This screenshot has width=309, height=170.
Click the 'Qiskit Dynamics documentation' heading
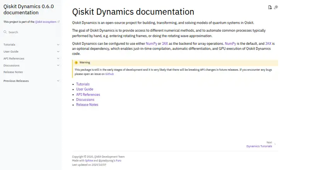coord(133,12)
